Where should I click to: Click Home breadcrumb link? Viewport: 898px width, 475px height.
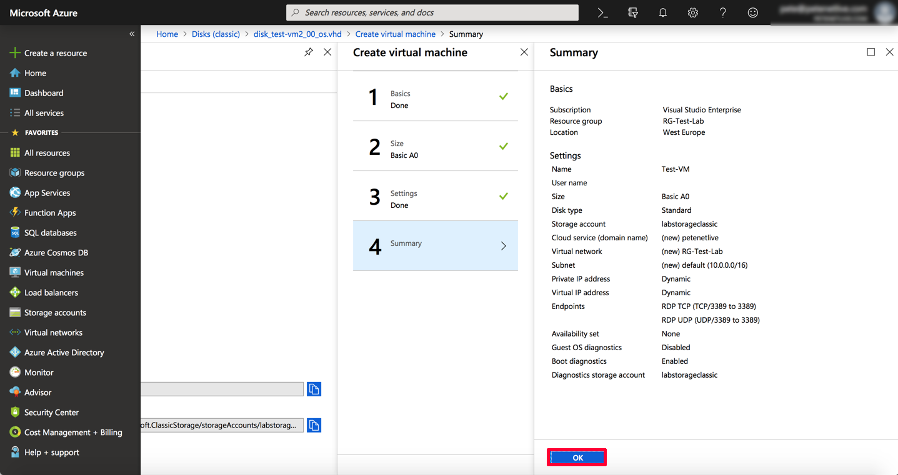coord(167,34)
